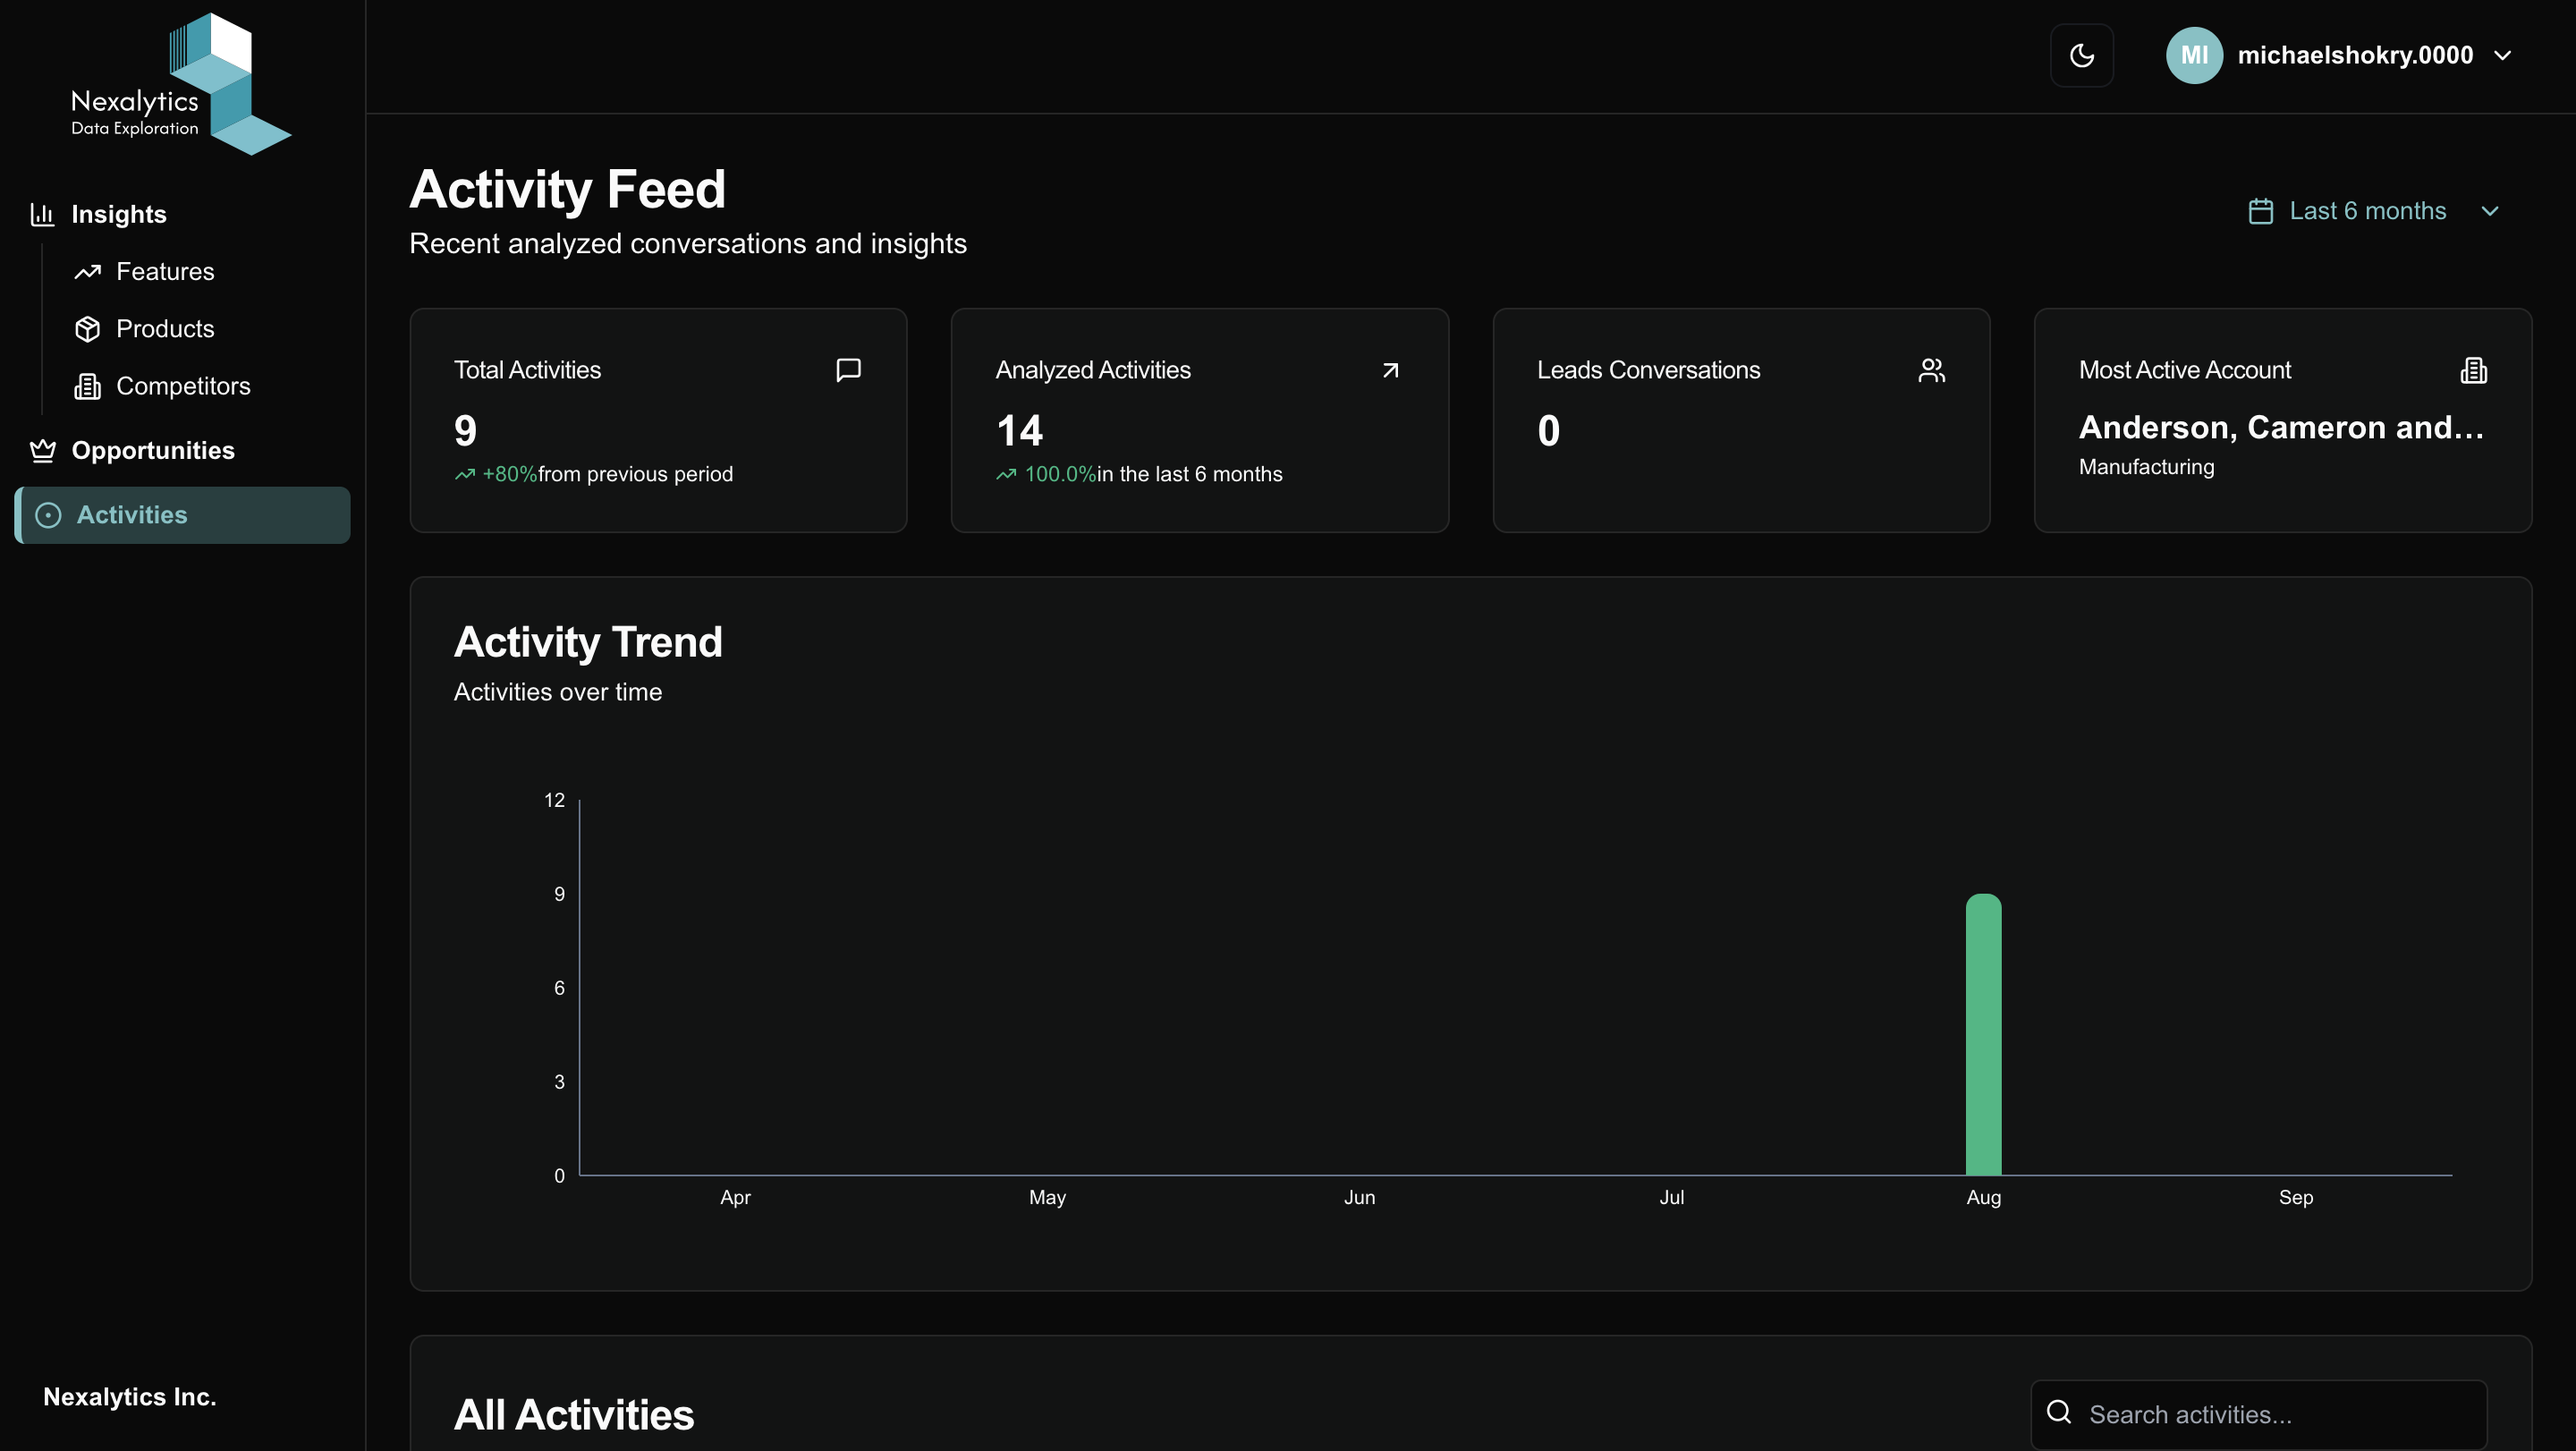2576x1451 pixels.
Task: Click the Most Active Account building icon
Action: (2473, 370)
